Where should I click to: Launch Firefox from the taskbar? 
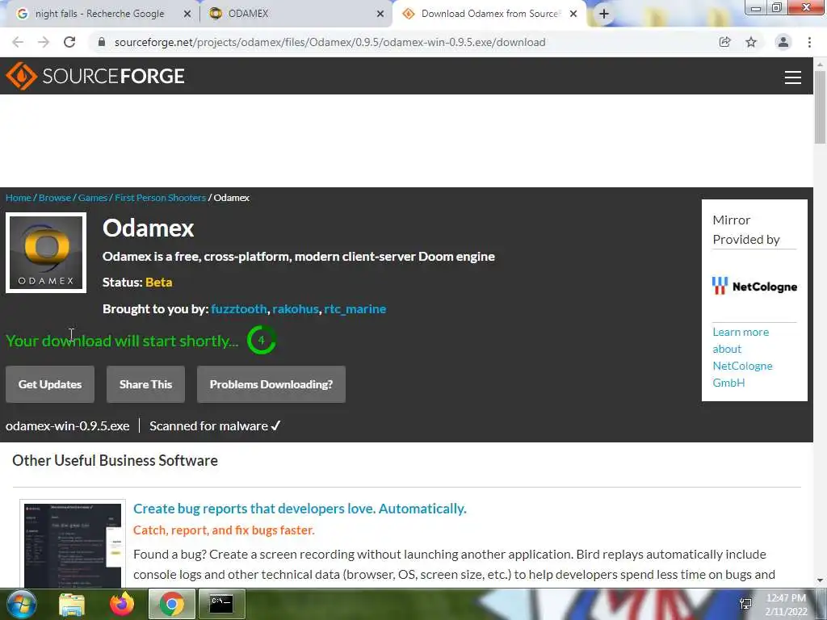pos(122,604)
